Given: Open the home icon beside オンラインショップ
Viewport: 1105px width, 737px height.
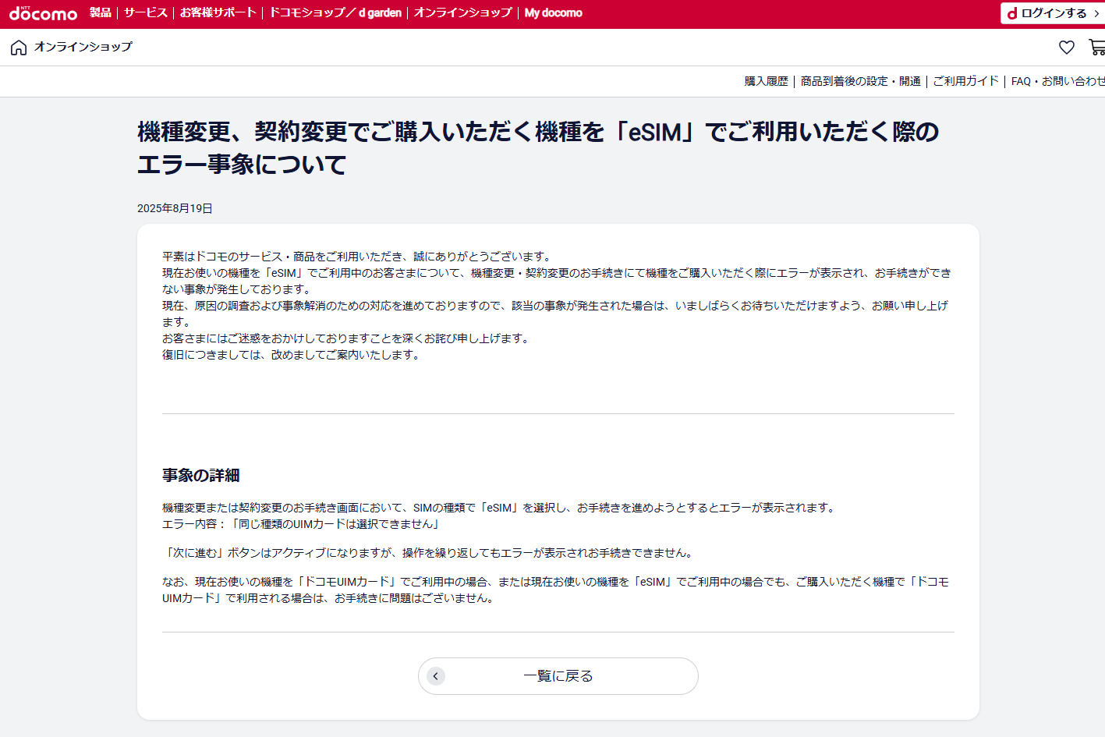Looking at the screenshot, I should 19,48.
